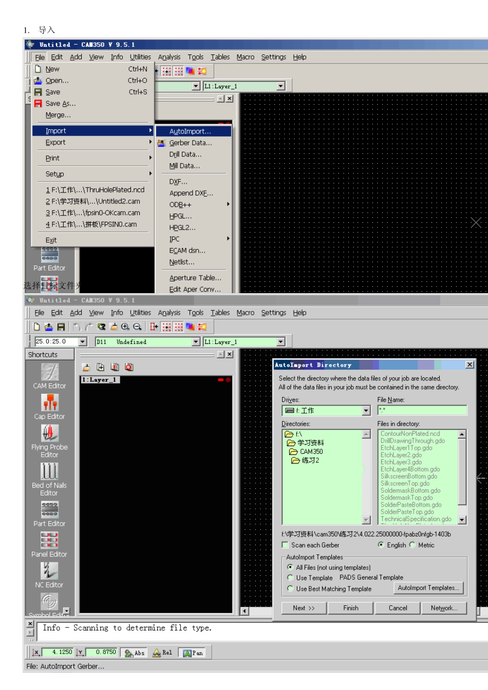The width and height of the screenshot is (488, 690).
Task: Click Cancel in AutoImport Directory dialog
Action: (398, 608)
